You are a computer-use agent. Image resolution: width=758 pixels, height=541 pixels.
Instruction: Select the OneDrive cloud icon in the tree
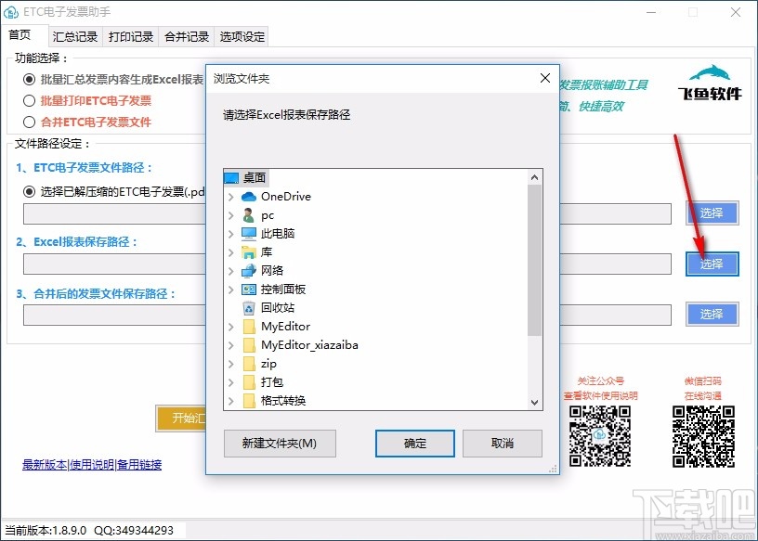coord(251,196)
